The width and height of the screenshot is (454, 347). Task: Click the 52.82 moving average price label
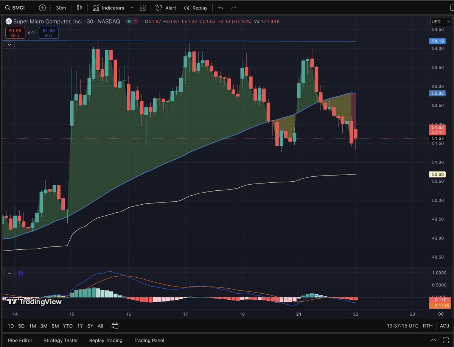[x=438, y=93]
